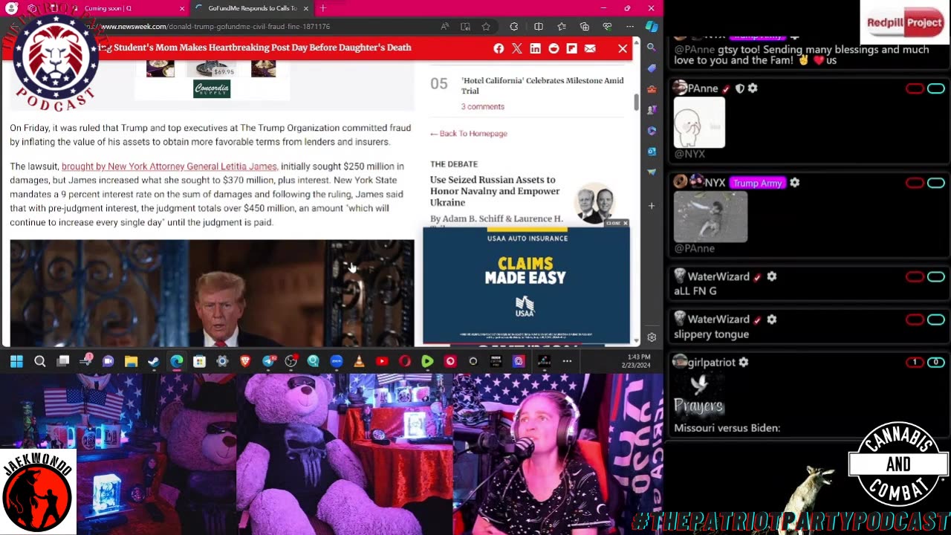Viewport: 951px width, 535px height.
Task: Open 'Use Seized Russian Assets' debate article
Action: pos(495,191)
